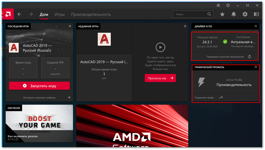
Task: Expand the Последняя игра panel arrow
Action: (x=70, y=26)
